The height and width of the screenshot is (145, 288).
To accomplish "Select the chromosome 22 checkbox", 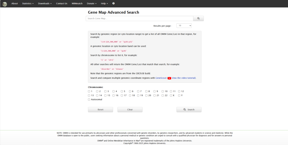I will [163, 95].
